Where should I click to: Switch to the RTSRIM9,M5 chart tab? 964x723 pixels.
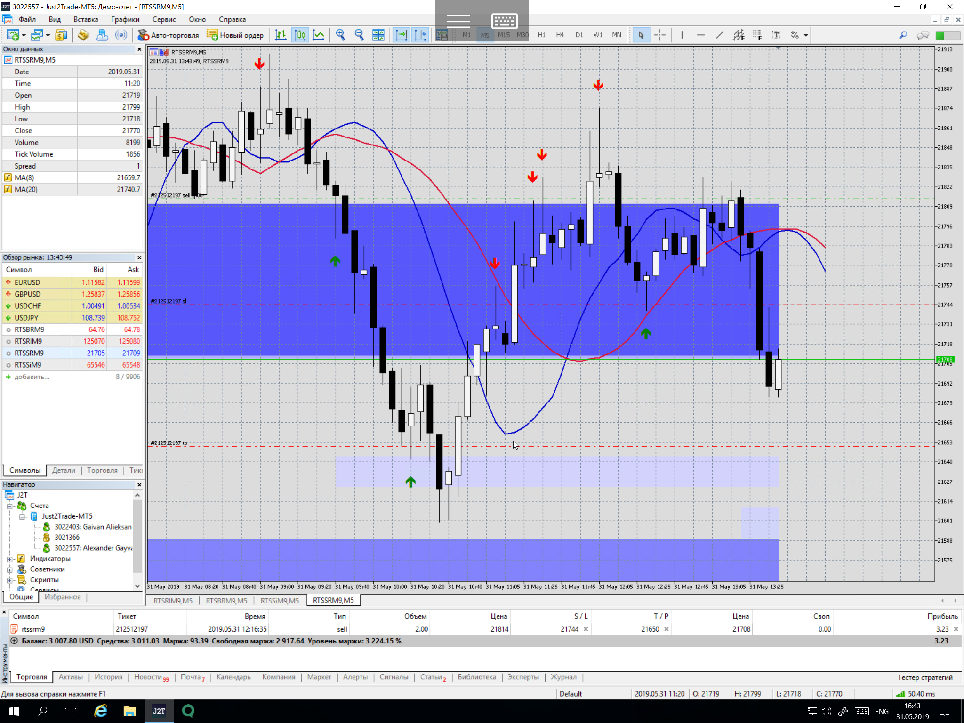coord(173,601)
